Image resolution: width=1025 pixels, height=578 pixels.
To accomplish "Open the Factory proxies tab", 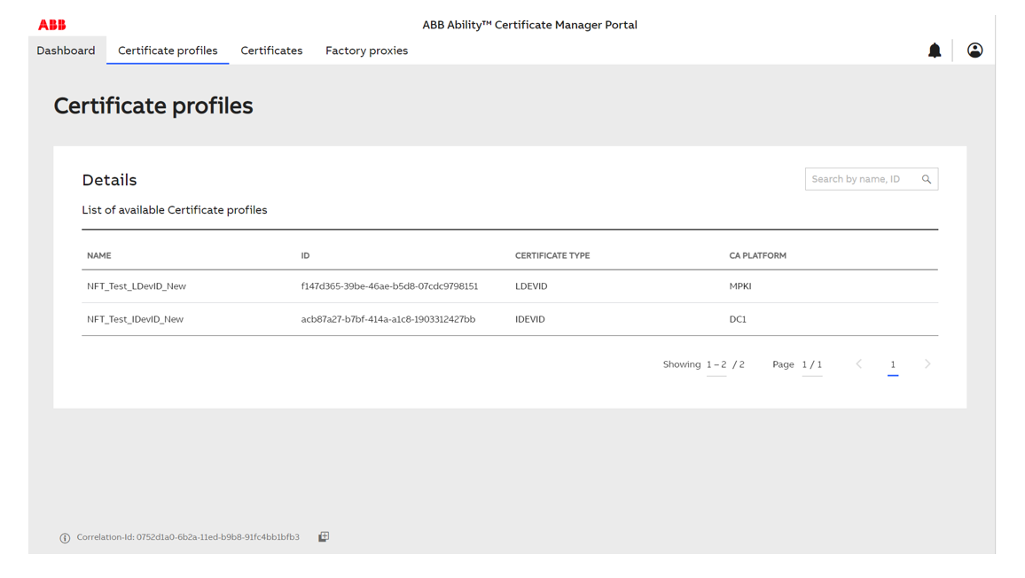I will (367, 51).
